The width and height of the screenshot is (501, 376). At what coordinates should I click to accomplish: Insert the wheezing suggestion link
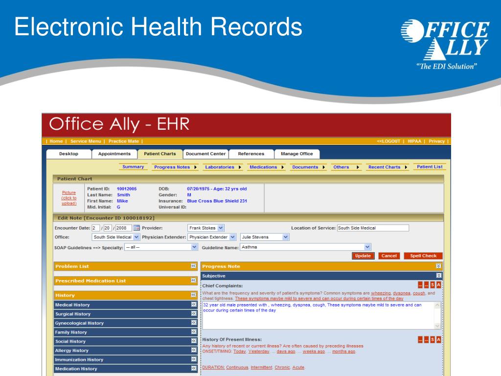pyautogui.click(x=381, y=293)
